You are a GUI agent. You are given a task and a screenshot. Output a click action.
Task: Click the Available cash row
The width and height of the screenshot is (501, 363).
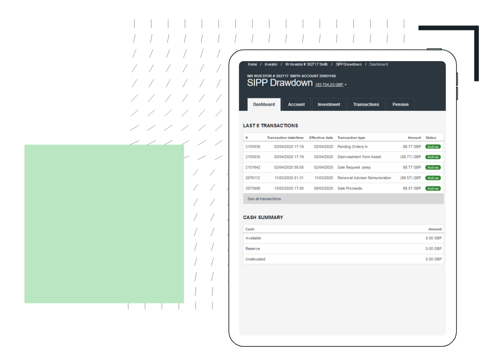[x=344, y=238]
